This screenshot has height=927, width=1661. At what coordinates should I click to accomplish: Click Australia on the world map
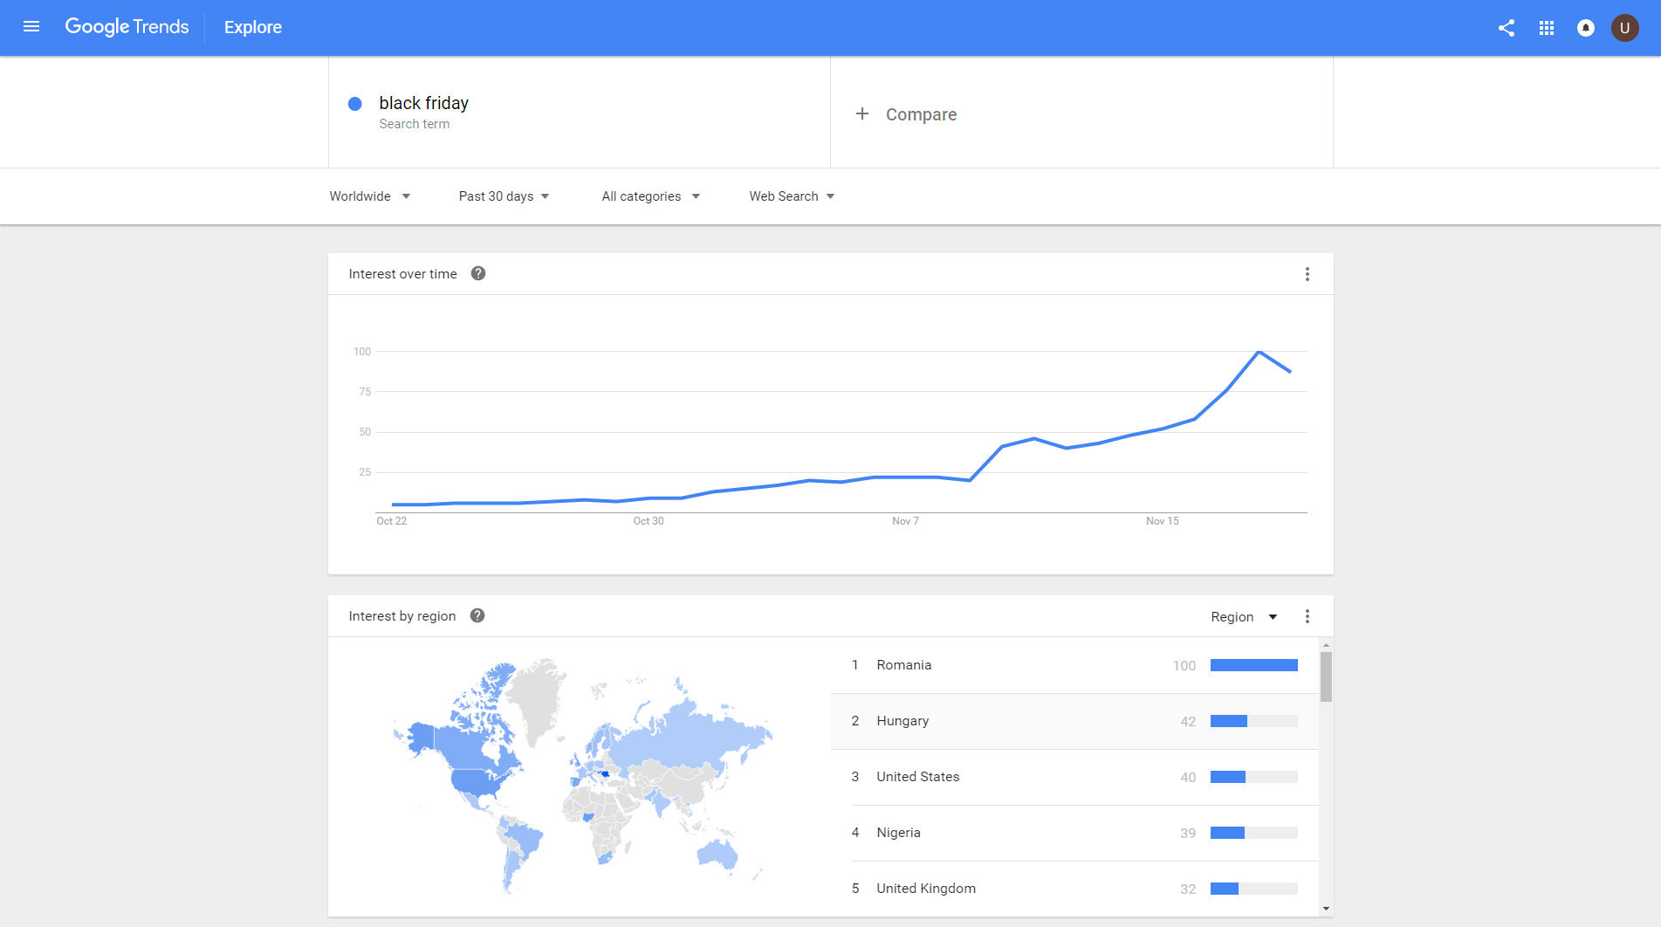point(717,853)
